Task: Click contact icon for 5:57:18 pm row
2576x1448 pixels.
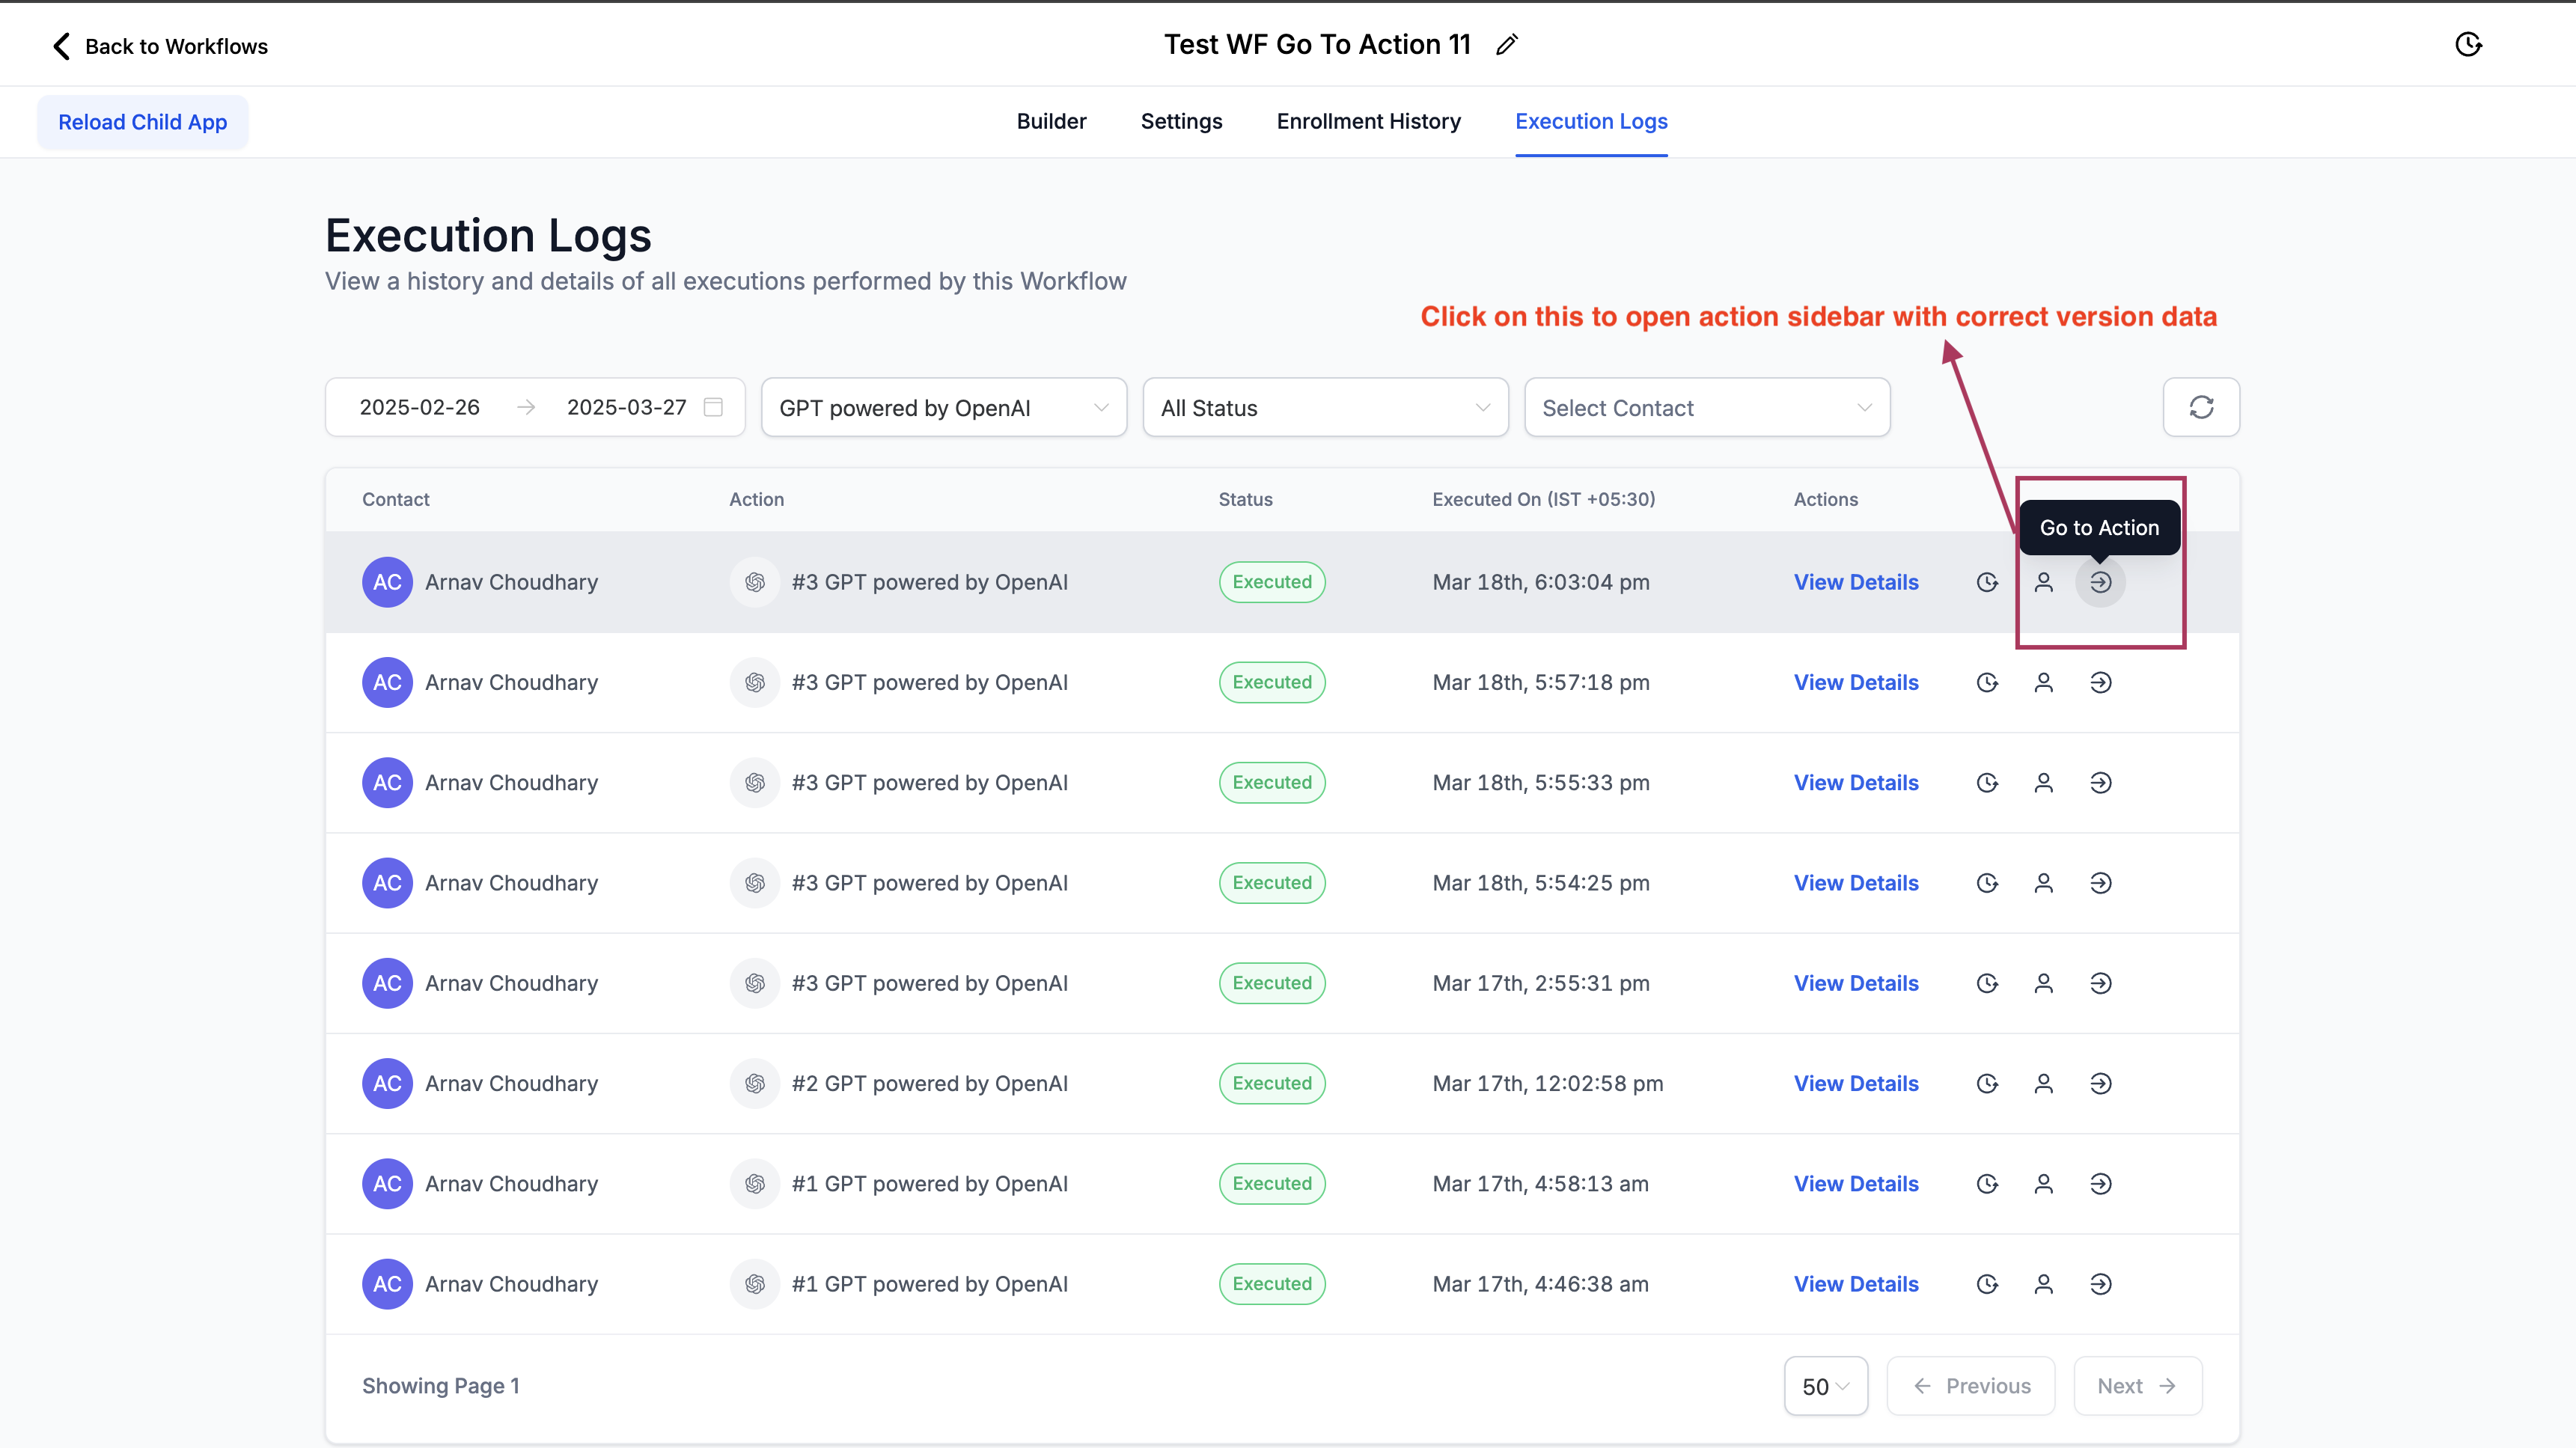Action: [2043, 682]
